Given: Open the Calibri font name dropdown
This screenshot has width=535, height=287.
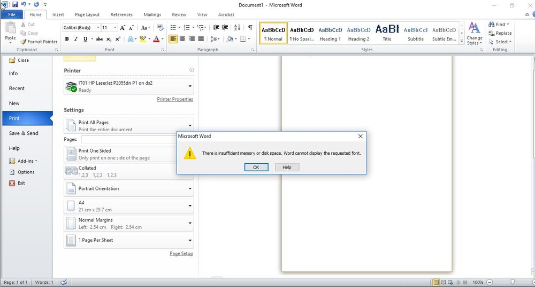Looking at the screenshot, I should pos(98,28).
